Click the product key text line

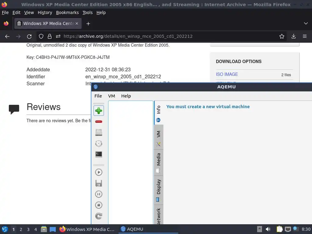click(x=68, y=57)
